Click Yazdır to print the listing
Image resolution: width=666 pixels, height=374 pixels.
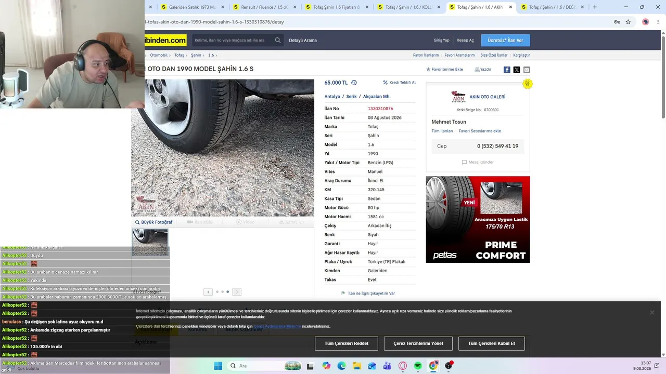(x=483, y=70)
